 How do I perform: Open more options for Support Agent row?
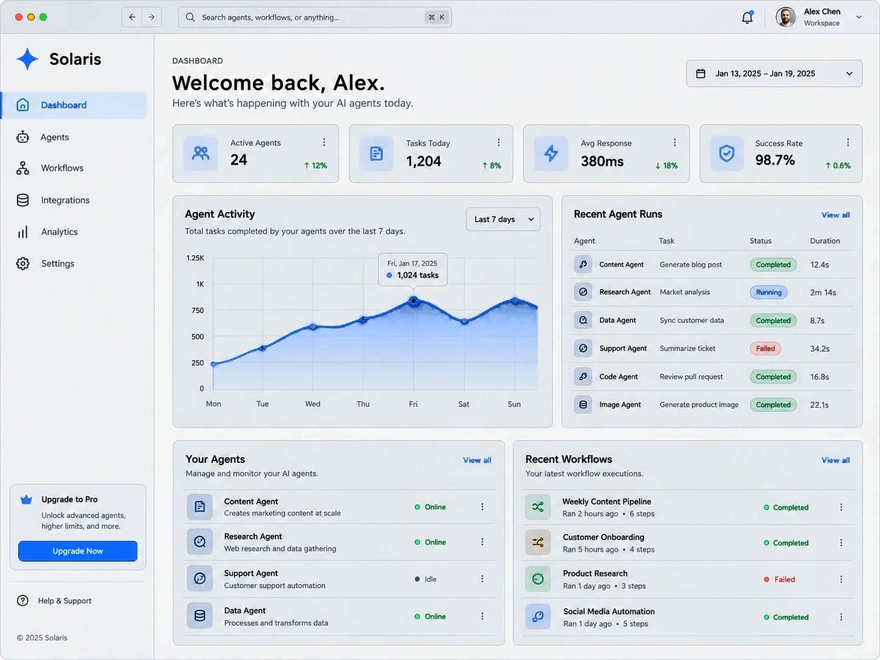point(483,579)
